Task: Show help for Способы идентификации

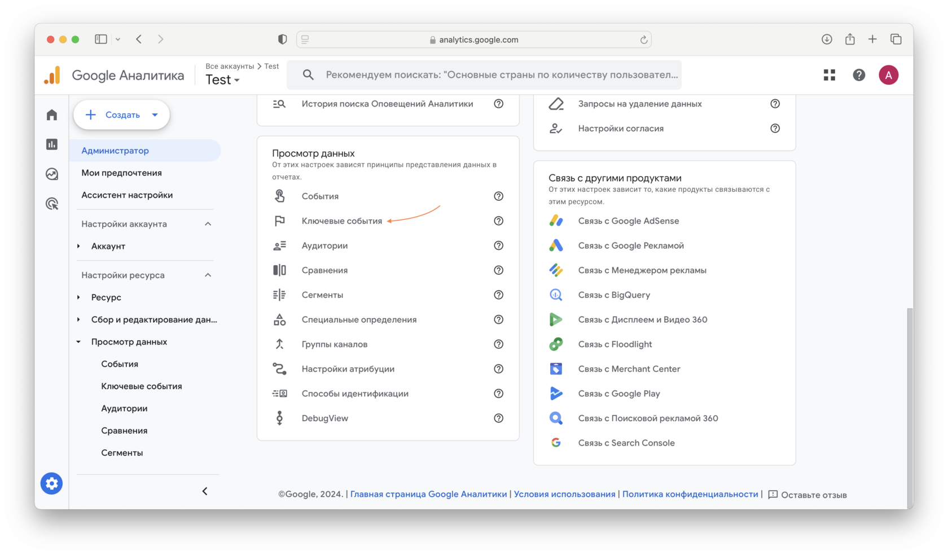Action: [x=498, y=394]
